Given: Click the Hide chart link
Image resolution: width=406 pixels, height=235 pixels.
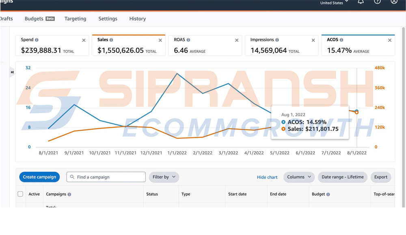Looking at the screenshot, I should coord(267,177).
